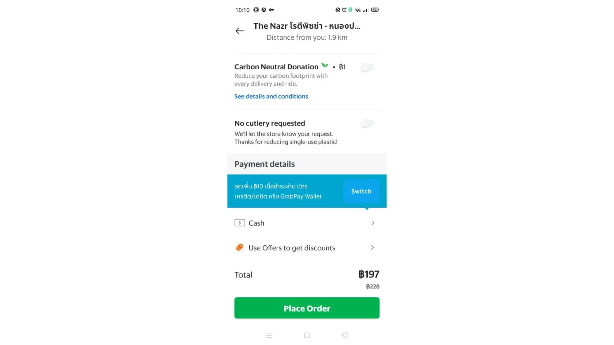614x345 pixels.
Task: Tap the battery indicator in status bar
Action: [375, 10]
